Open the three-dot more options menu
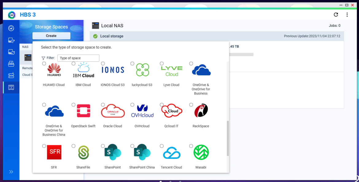 347,15
